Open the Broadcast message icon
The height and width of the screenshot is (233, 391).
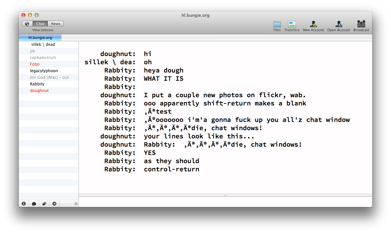click(361, 24)
